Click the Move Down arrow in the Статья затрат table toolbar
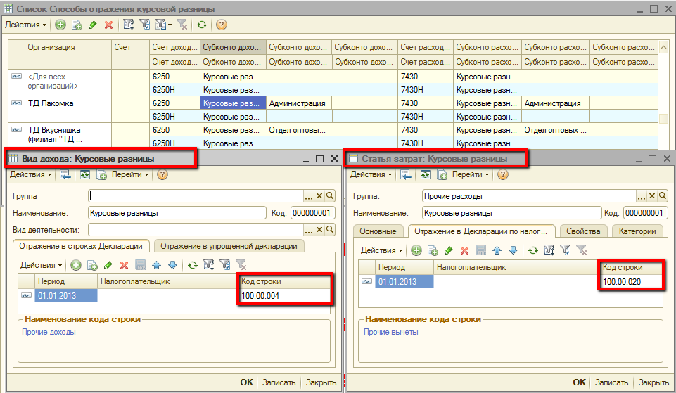Screen dimensions: 676x393 pos(513,250)
